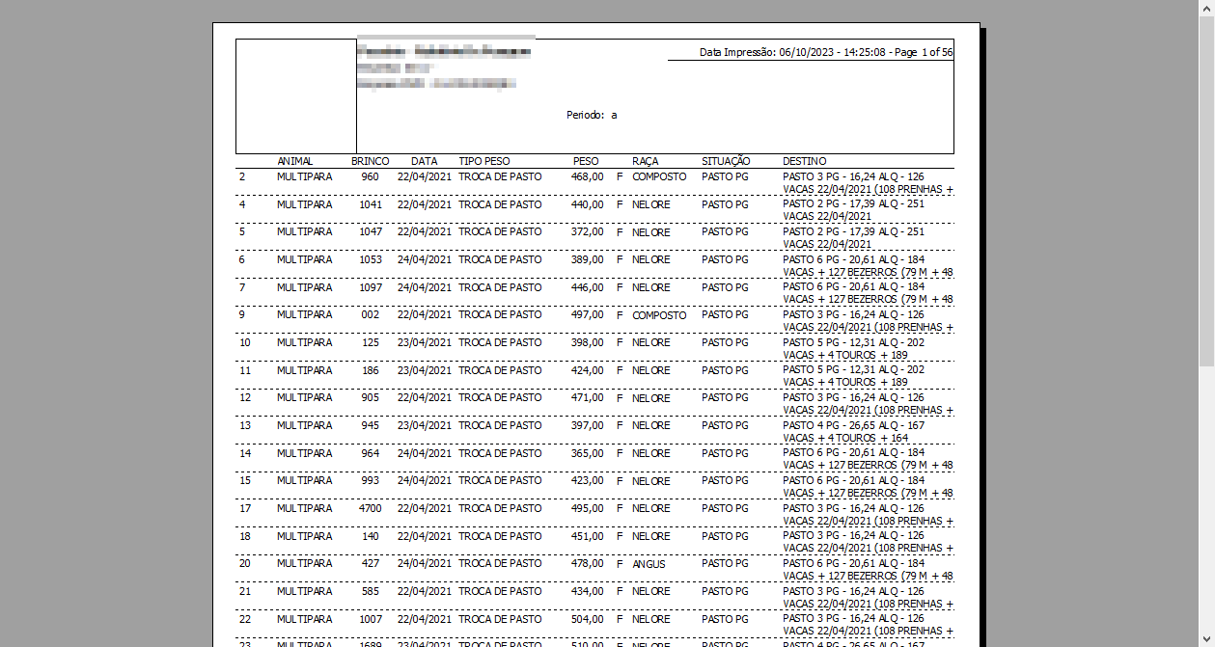The width and height of the screenshot is (1215, 647).
Task: Select brinco value 002
Action: [371, 314]
